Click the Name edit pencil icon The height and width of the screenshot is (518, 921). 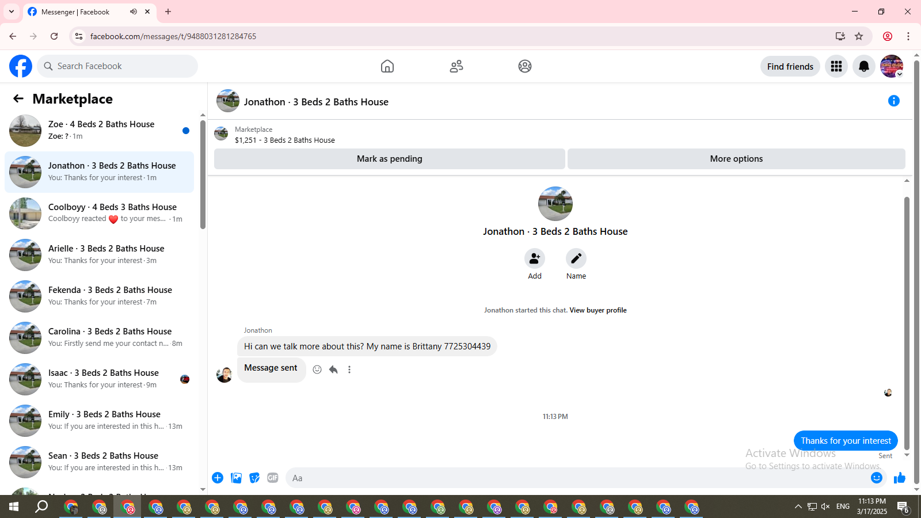(576, 258)
